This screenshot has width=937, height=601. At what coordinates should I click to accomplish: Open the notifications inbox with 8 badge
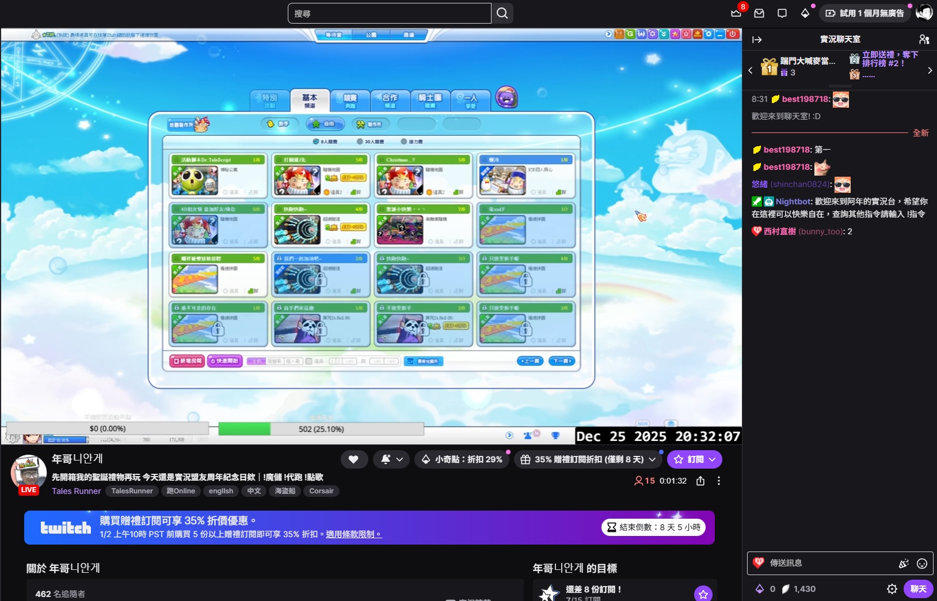coord(736,13)
